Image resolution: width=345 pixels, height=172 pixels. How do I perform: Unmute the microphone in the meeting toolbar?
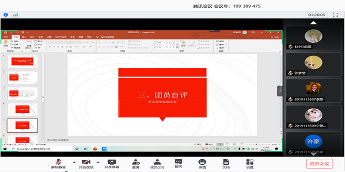pyautogui.click(x=58, y=164)
